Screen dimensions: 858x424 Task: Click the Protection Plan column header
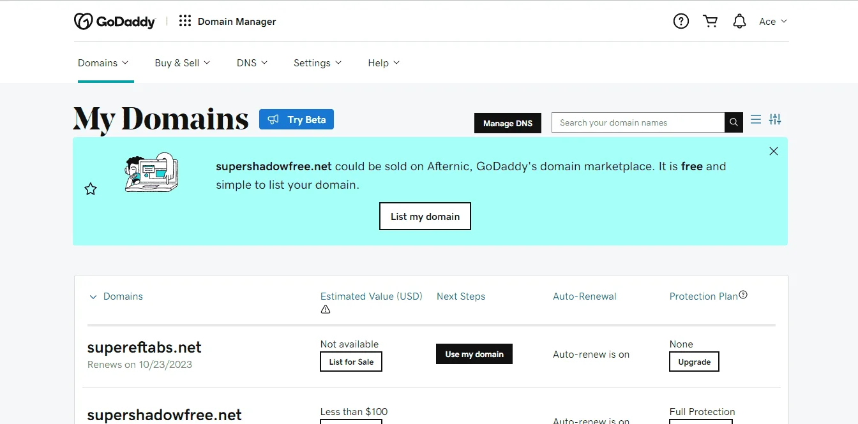(x=704, y=296)
